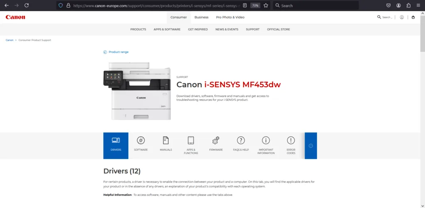Viewport: 425px width, 208px height.
Task: Open the extensions puzzle icon
Action: (x=408, y=5)
